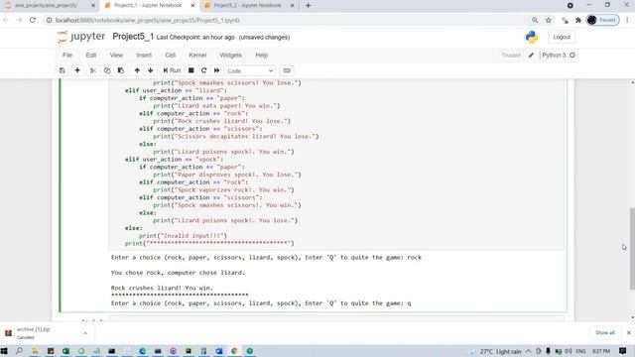This screenshot has height=357, width=635.
Task: Cut selected cells with scissors icon
Action: (x=92, y=70)
